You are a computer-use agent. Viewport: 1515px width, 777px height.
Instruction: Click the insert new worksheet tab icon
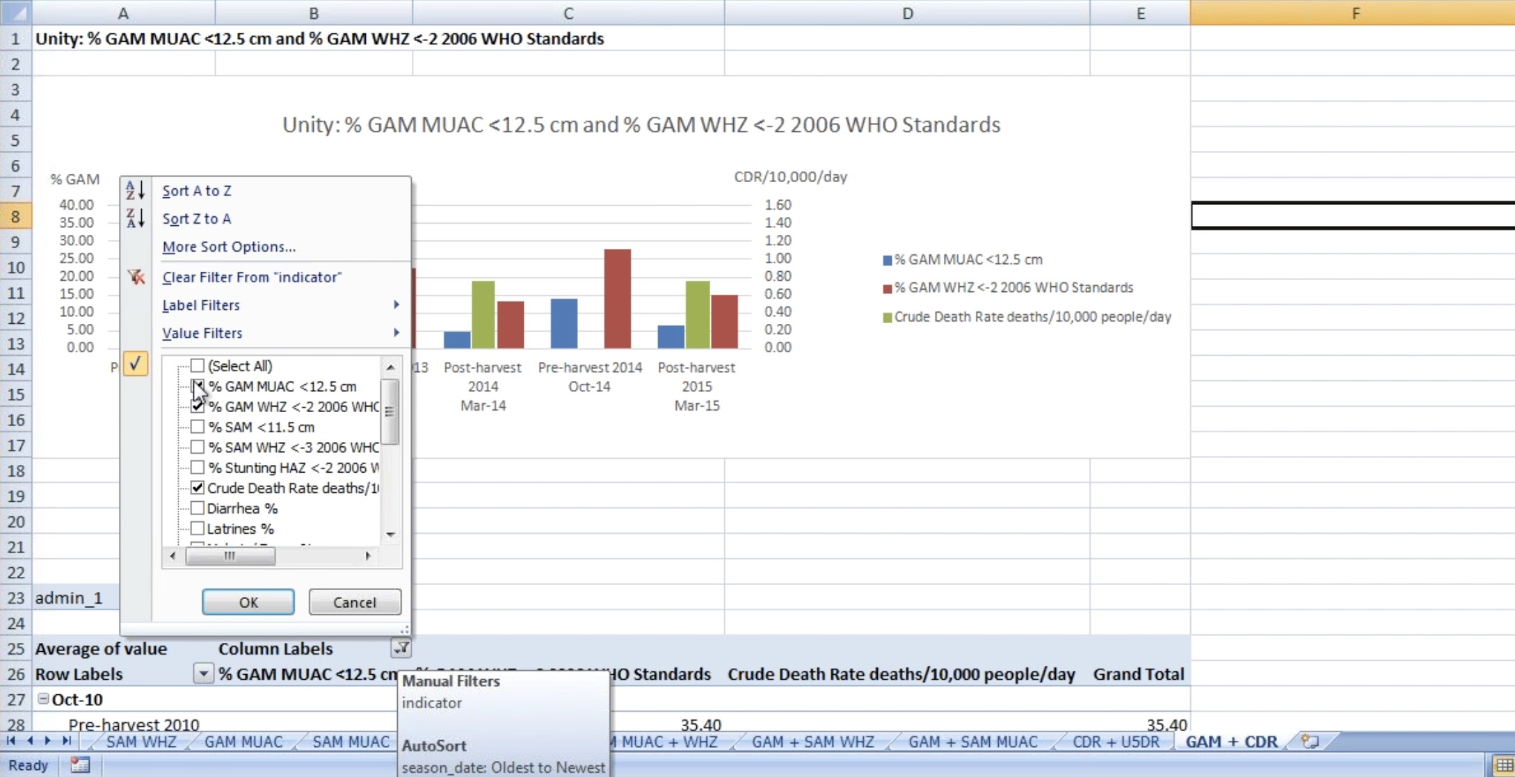tap(1310, 742)
